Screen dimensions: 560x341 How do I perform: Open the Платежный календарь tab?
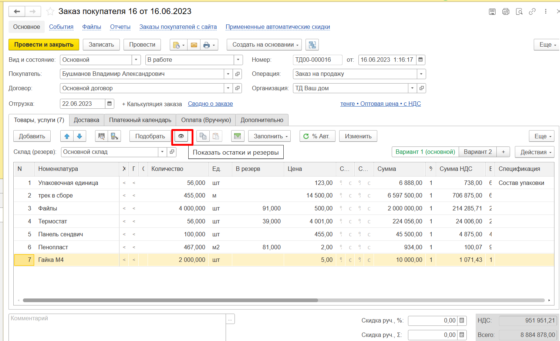point(140,120)
